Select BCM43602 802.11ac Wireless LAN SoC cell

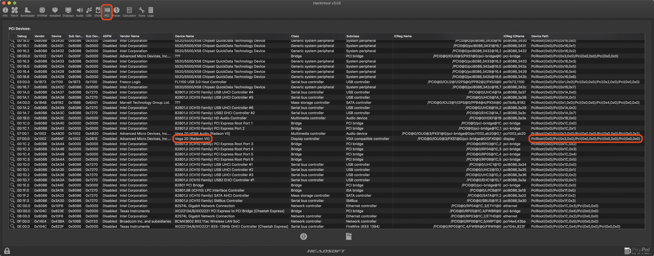pos(207,221)
